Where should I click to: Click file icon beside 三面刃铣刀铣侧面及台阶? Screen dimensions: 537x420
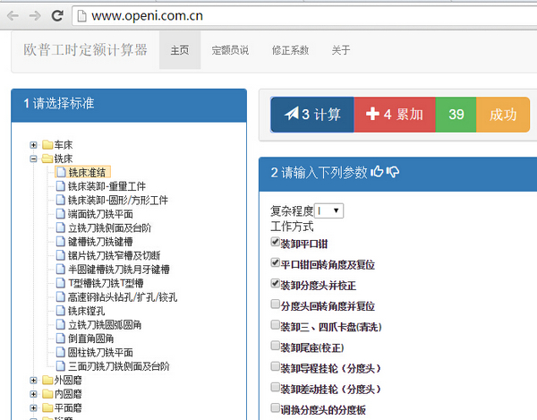click(x=60, y=366)
